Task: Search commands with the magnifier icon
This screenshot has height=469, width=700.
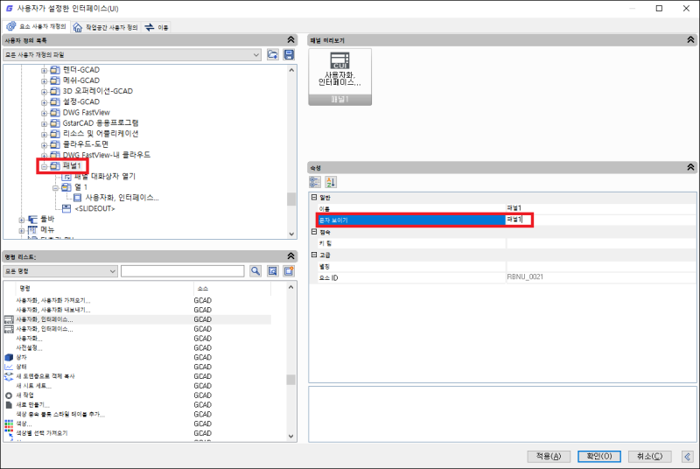Action: [255, 271]
